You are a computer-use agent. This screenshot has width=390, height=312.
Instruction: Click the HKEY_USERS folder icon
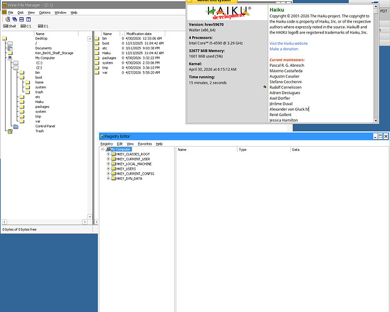114,168
